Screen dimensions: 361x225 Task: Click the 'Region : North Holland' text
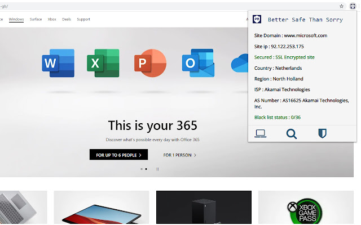pos(279,79)
